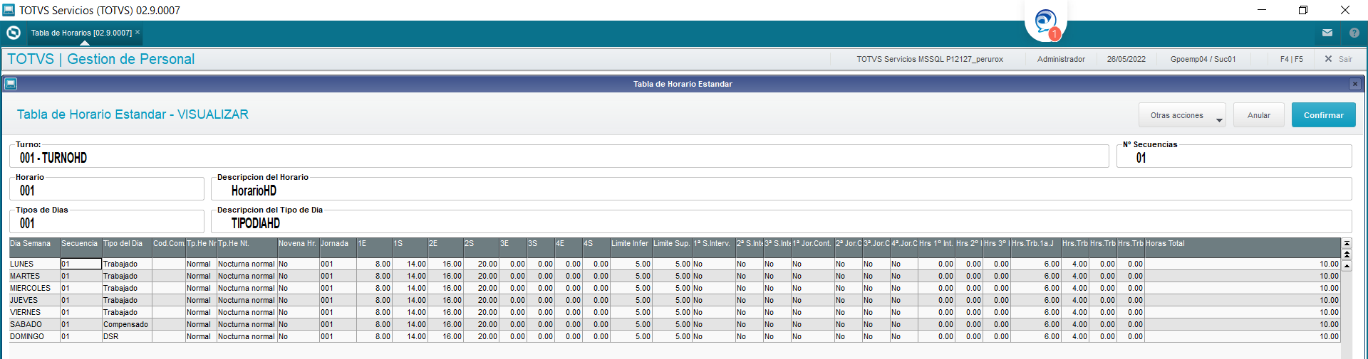Select the SABADO row
This screenshot has height=359, width=1368.
point(675,324)
